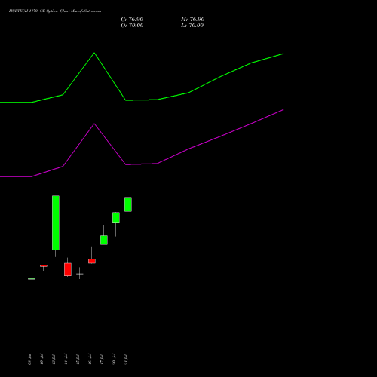
Task: Click the large red candle above 14 Jul
Action: [x=68, y=269]
